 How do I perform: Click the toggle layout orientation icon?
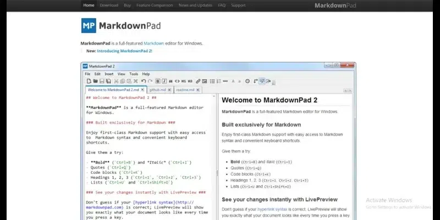pyautogui.click(x=255, y=81)
